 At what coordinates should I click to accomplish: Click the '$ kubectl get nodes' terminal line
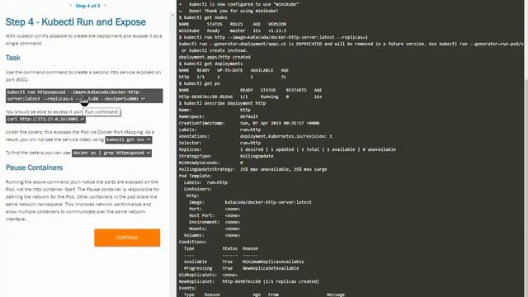click(203, 17)
